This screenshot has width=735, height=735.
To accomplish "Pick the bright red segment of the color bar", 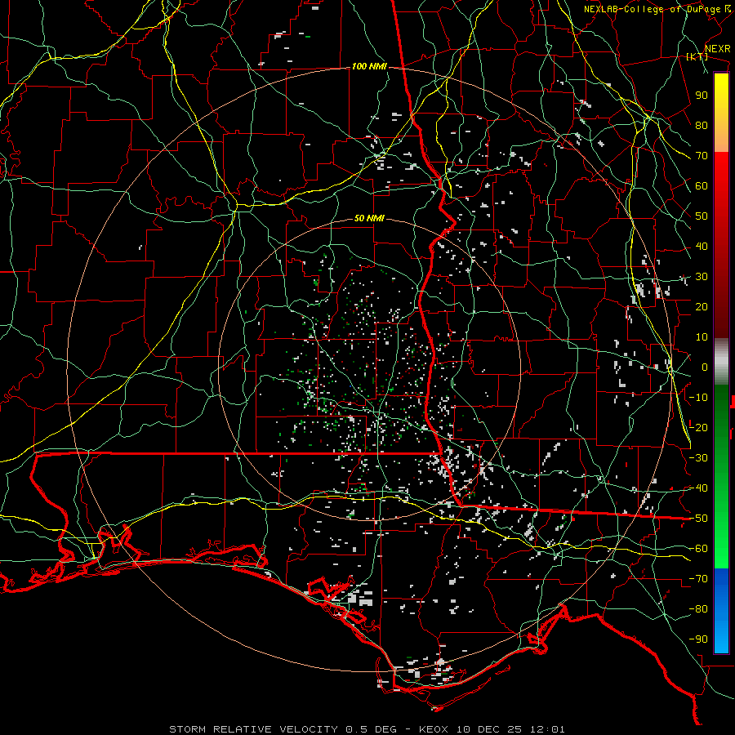I will tap(721, 169).
